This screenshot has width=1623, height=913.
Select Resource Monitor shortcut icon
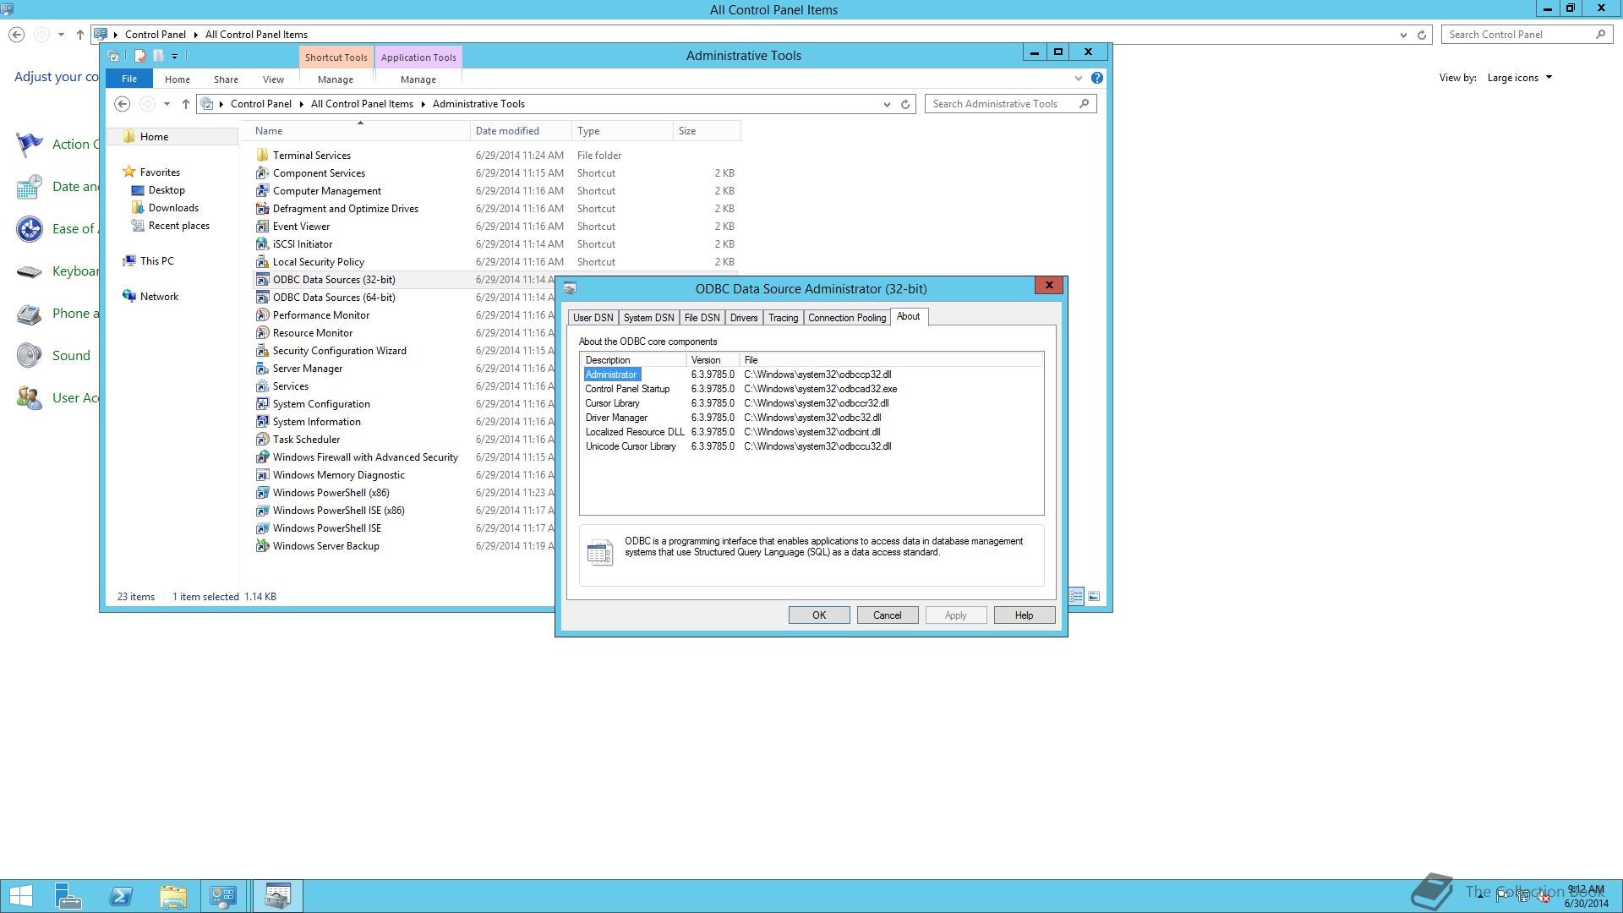point(262,332)
